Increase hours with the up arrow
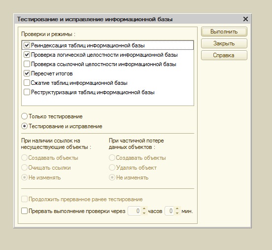 click(144, 209)
